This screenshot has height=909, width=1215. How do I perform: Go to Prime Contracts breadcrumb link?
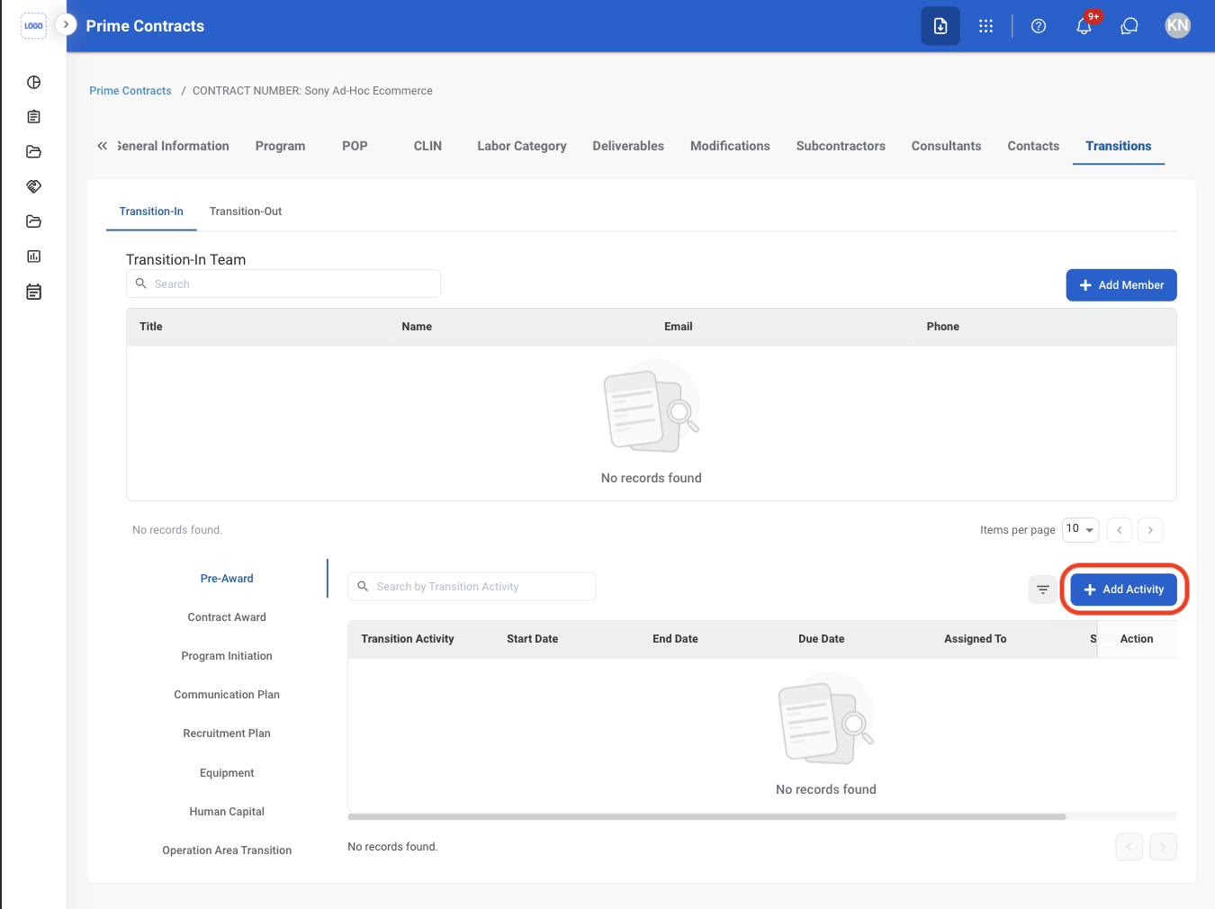[130, 91]
